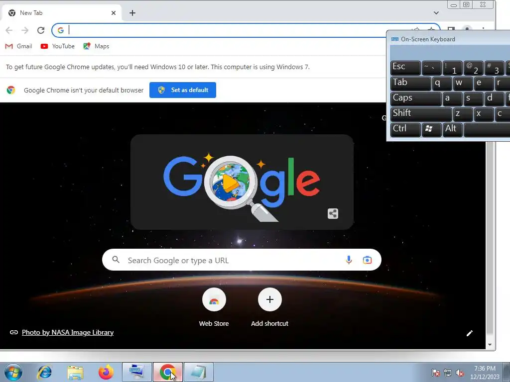Open the clock showing 7:36 PM

[485, 373]
